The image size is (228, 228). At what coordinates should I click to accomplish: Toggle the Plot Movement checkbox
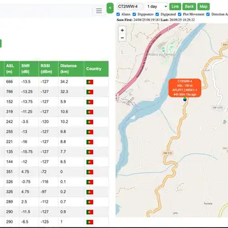tap(180, 15)
